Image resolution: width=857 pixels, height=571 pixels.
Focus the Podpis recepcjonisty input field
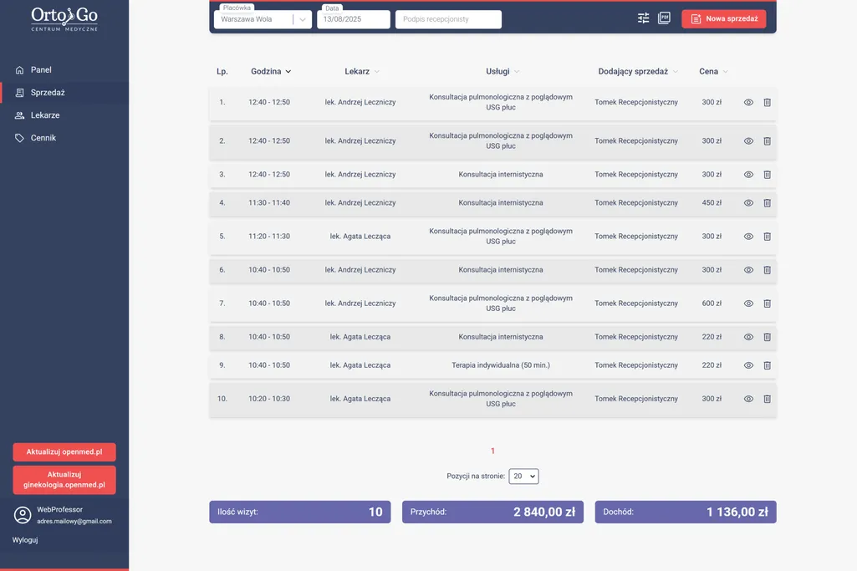448,19
